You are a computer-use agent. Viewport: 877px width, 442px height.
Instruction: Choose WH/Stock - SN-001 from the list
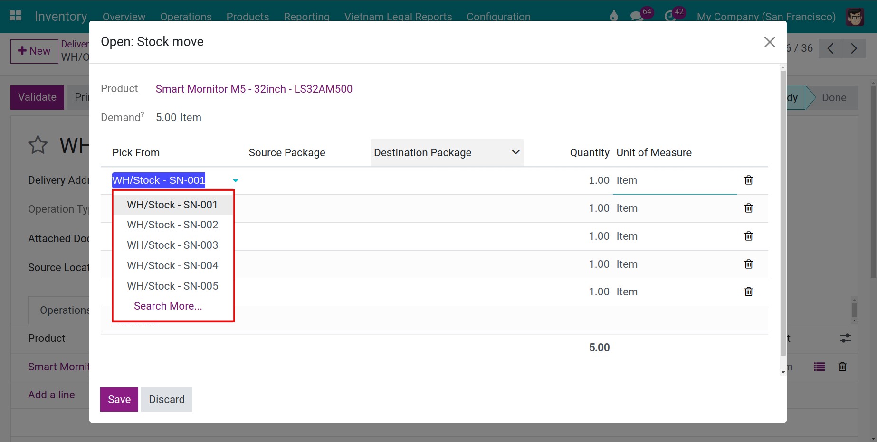(x=172, y=205)
